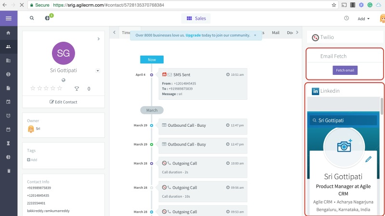Click the Twilio logo icon
Viewport: 385px width, 216px height.
click(x=315, y=37)
